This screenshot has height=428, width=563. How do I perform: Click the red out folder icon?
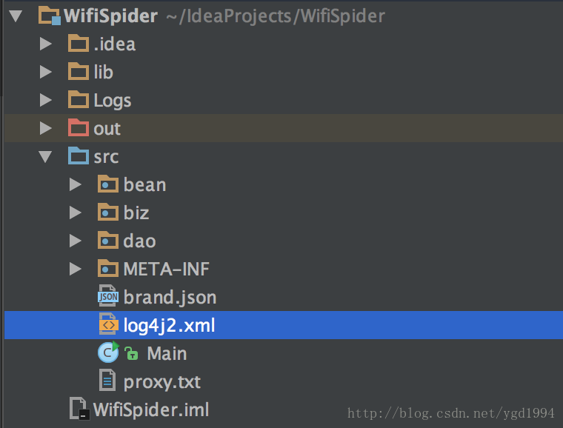79,127
